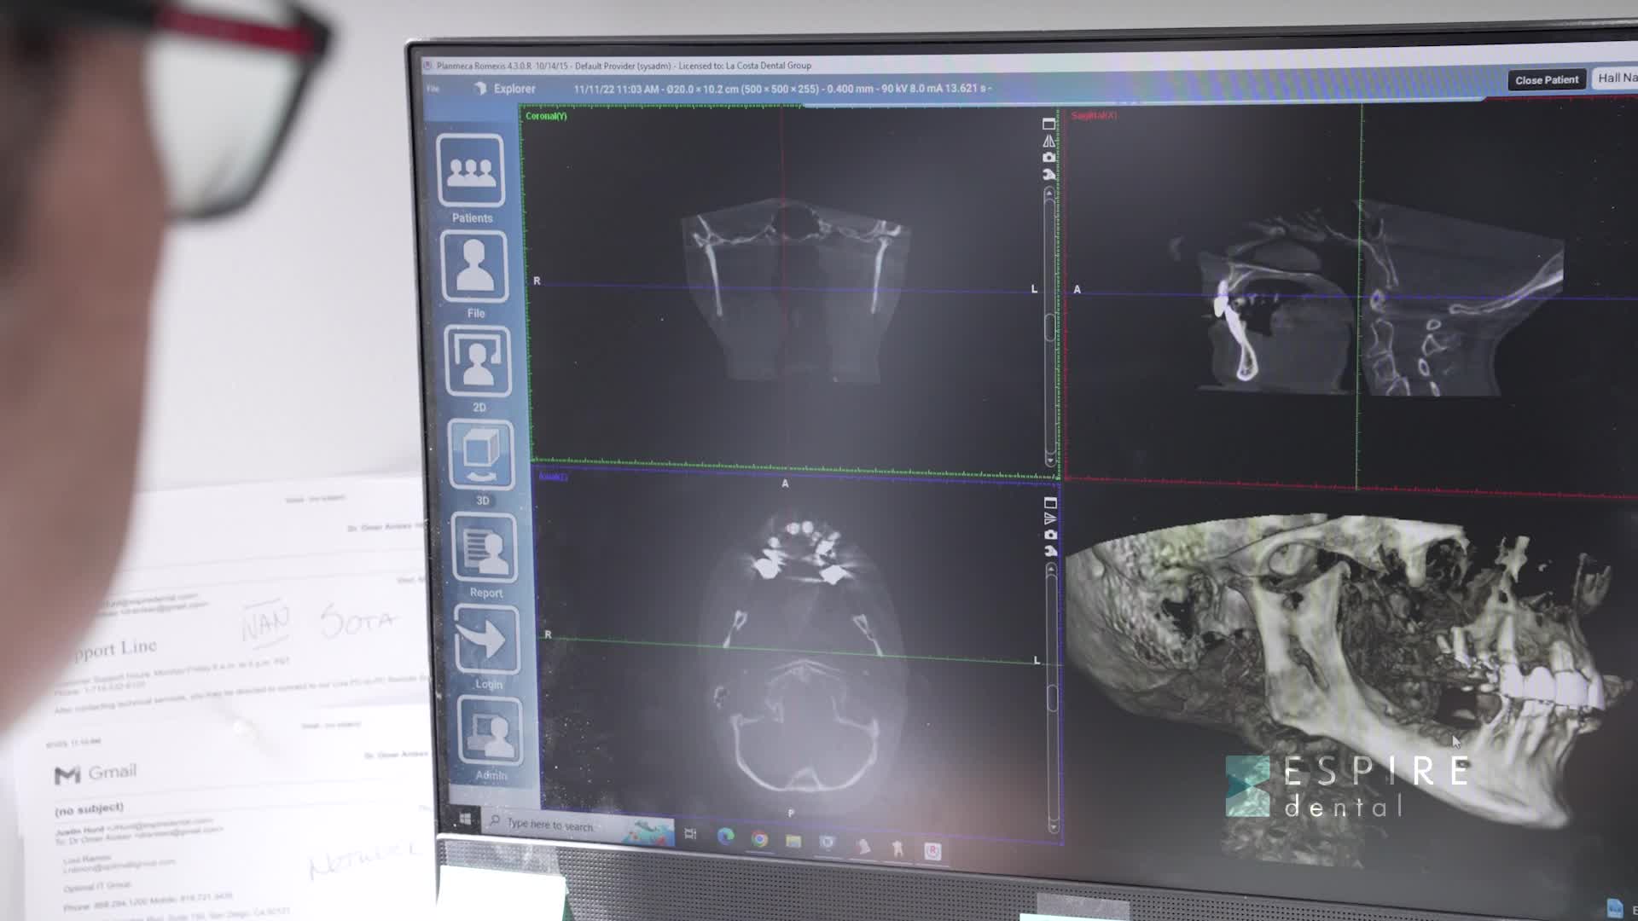The width and height of the screenshot is (1638, 921).
Task: Maximize the Axial view pane
Action: 1050,503
